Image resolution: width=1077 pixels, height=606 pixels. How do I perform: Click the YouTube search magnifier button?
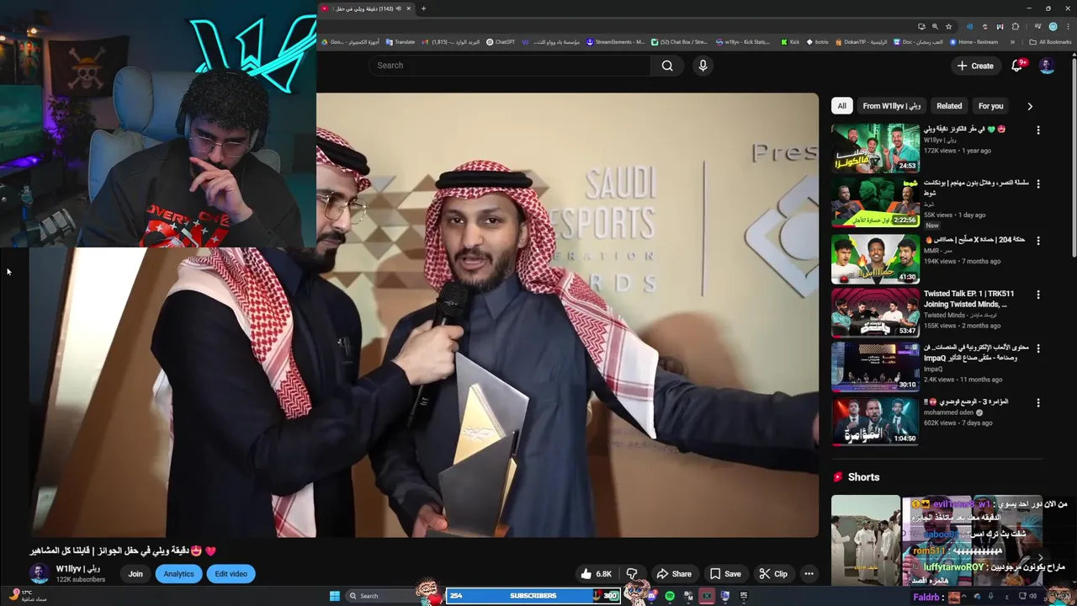tap(667, 66)
